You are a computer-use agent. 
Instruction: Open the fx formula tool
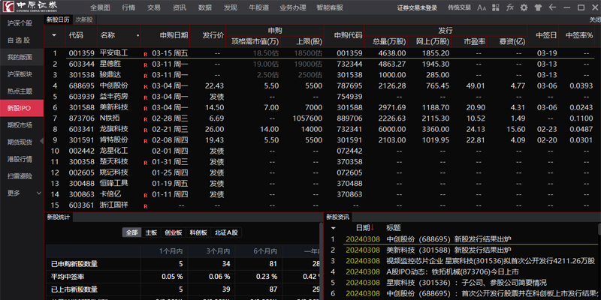click(x=510, y=7)
